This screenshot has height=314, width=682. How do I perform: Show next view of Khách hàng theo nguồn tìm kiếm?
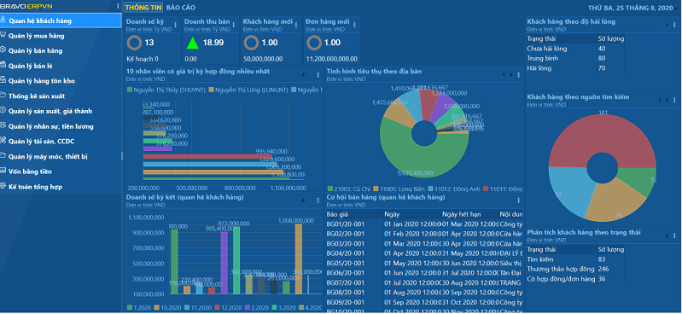(667, 100)
